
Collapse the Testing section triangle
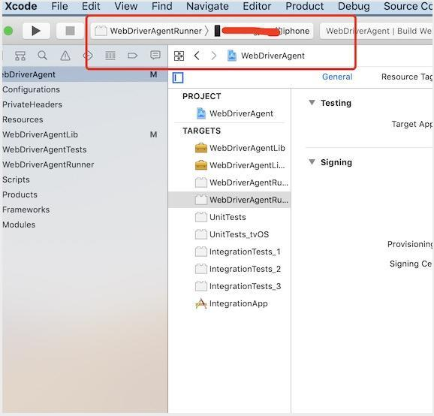tap(312, 103)
